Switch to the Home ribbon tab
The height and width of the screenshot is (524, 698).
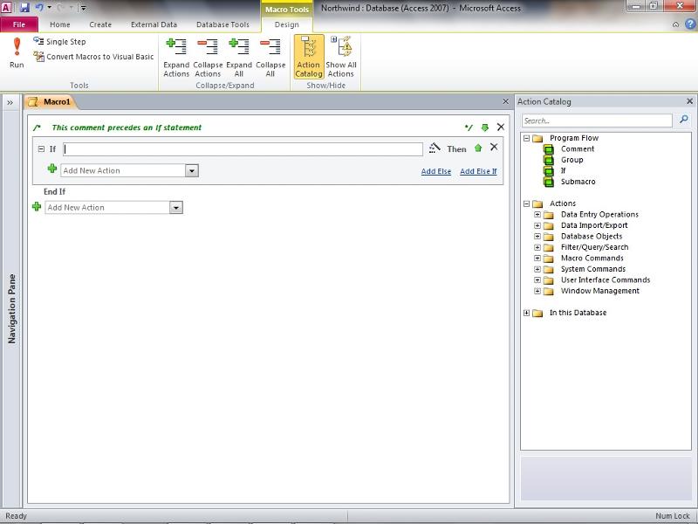point(59,24)
